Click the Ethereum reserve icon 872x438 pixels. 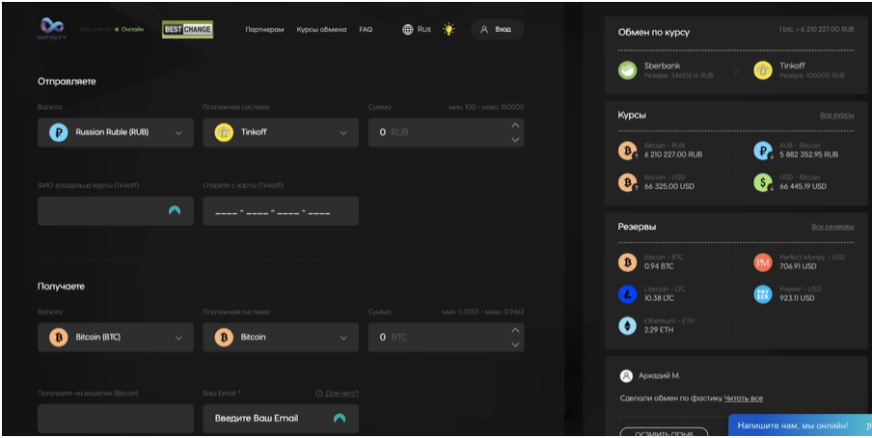click(628, 327)
